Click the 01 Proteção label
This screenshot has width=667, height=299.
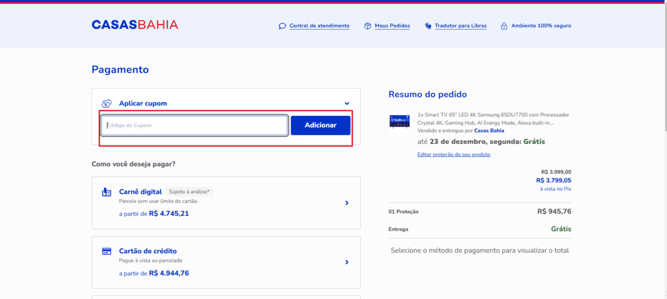click(404, 212)
